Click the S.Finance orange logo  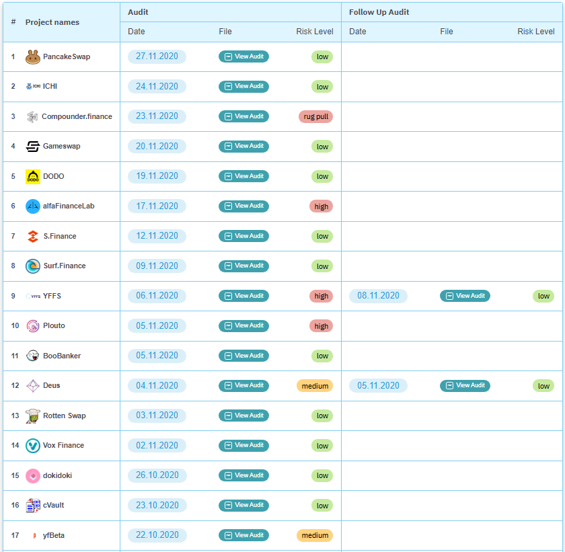[x=33, y=236]
